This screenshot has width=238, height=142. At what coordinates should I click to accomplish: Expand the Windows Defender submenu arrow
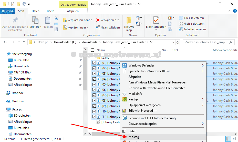pos(202,65)
